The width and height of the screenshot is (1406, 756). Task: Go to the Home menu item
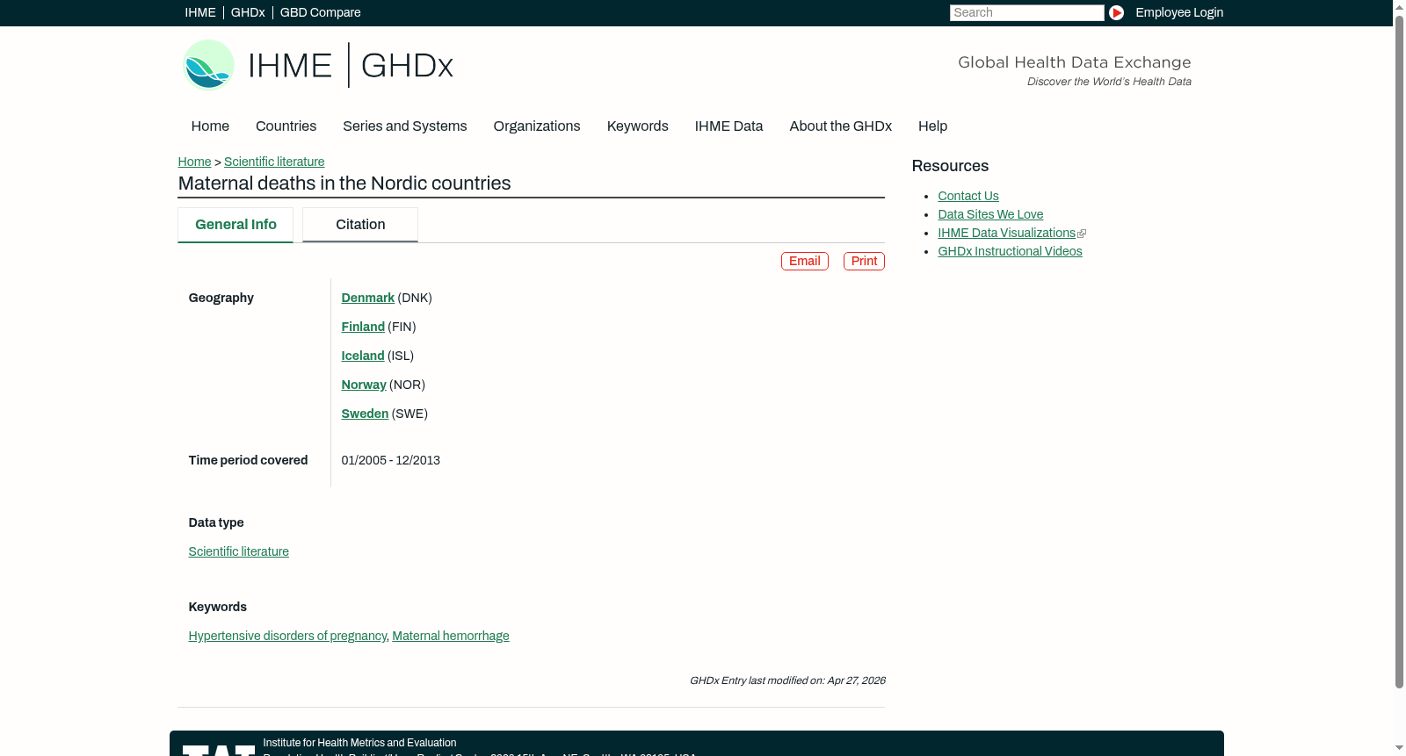(210, 126)
